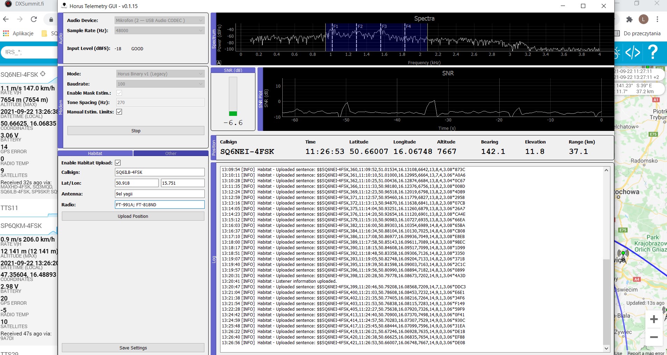Viewport: 667px width, 355px height.
Task: Click the spectrum plot auto-range A icon
Action: (x=219, y=63)
